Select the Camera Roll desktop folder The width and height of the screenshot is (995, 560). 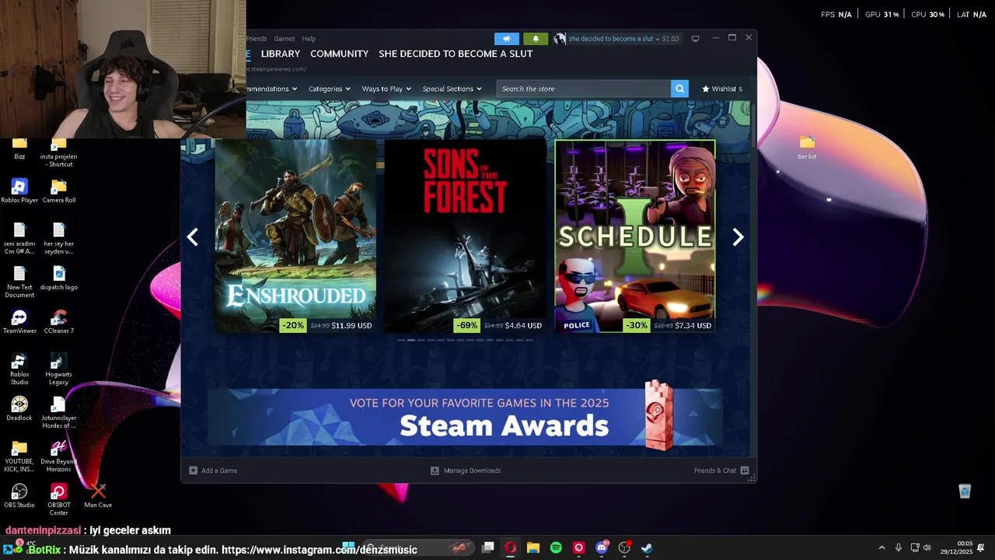[x=59, y=191]
